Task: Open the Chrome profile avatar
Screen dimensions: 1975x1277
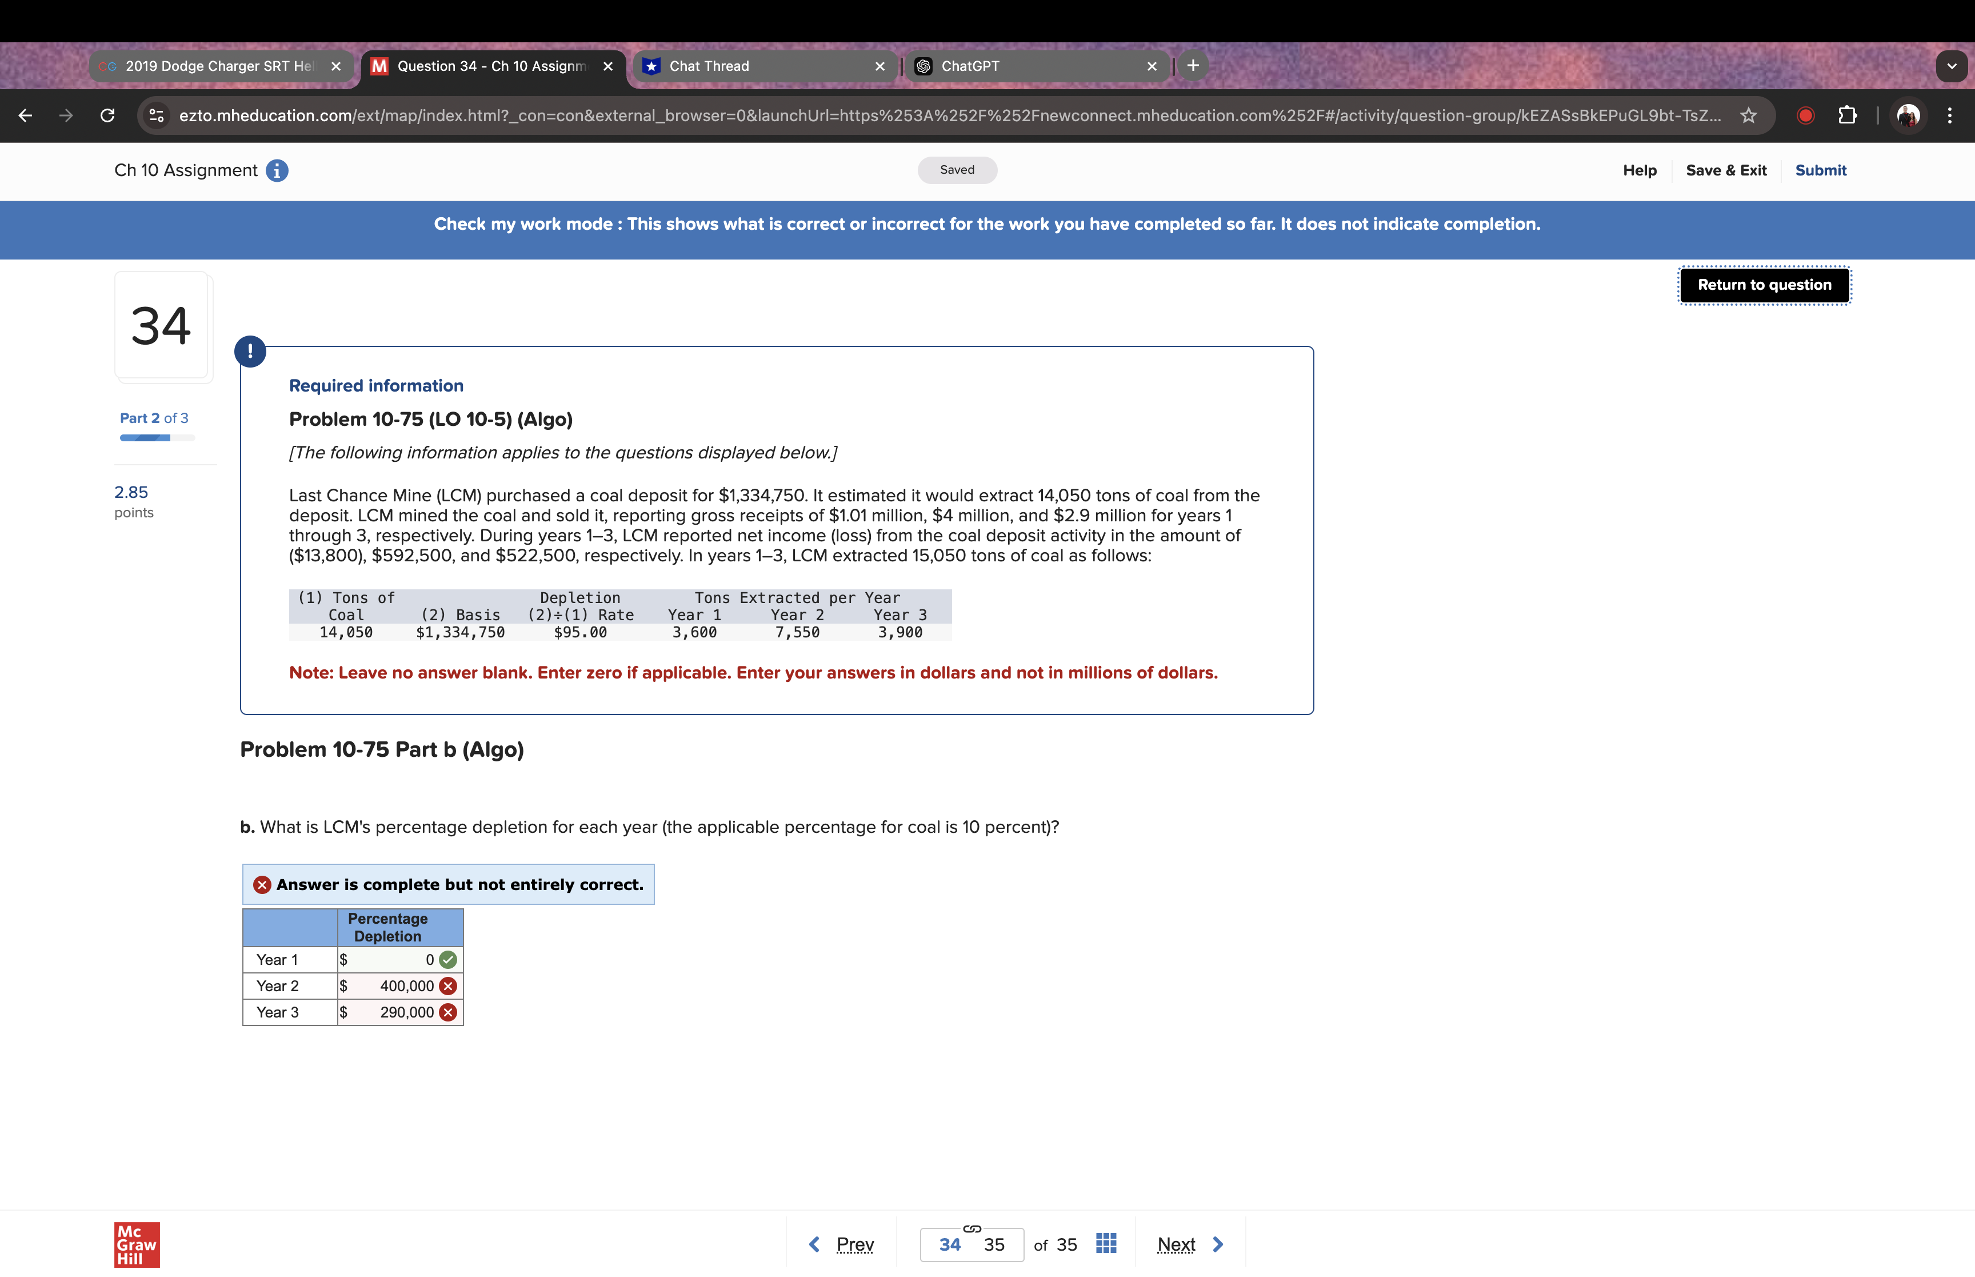Action: coord(1909,115)
